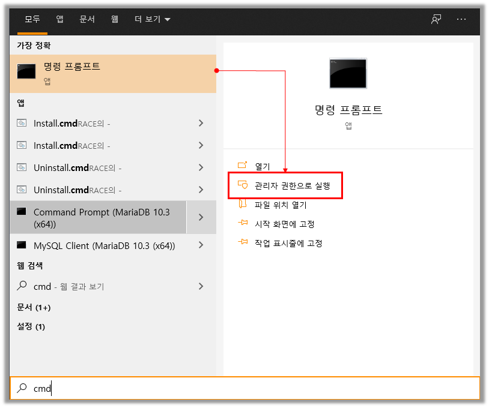Viewport: 489px width, 408px height.
Task: Open the 설정 (1) results section
Action: [31, 327]
